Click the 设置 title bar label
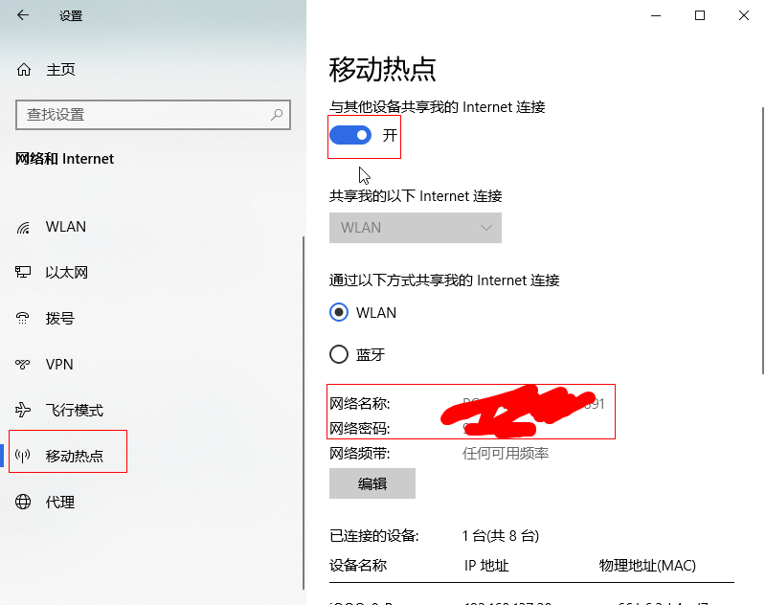 pos(70,15)
